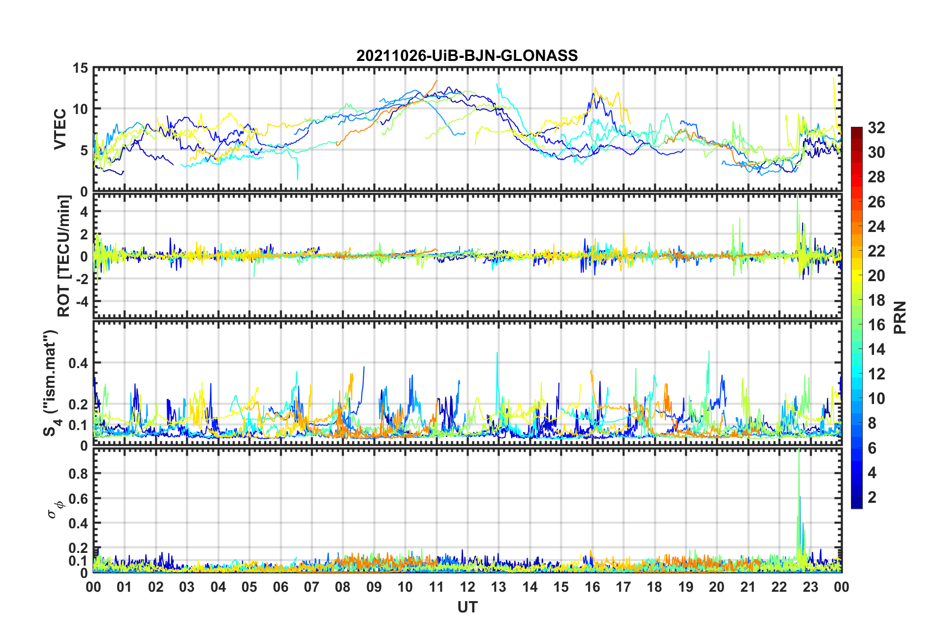Image resolution: width=935 pixels, height=635 pixels.
Task: Click the colorbar tick label 16
Action: (x=877, y=325)
